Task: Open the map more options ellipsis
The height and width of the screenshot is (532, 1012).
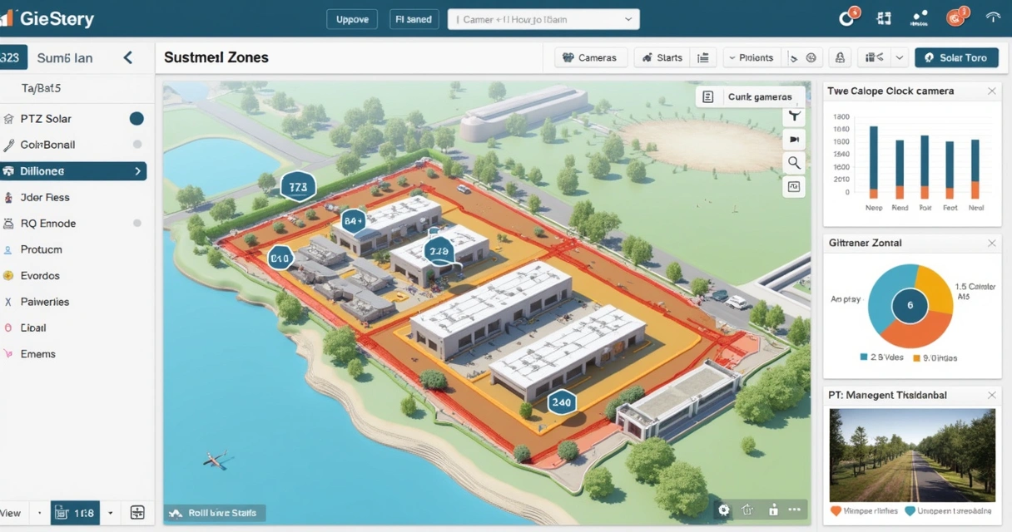Action: pos(795,510)
